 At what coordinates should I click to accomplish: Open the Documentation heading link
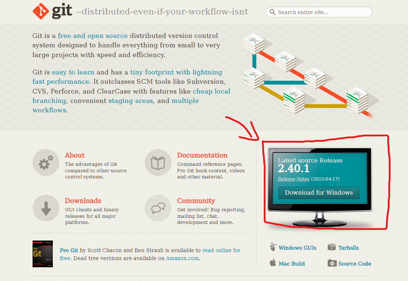coord(202,155)
